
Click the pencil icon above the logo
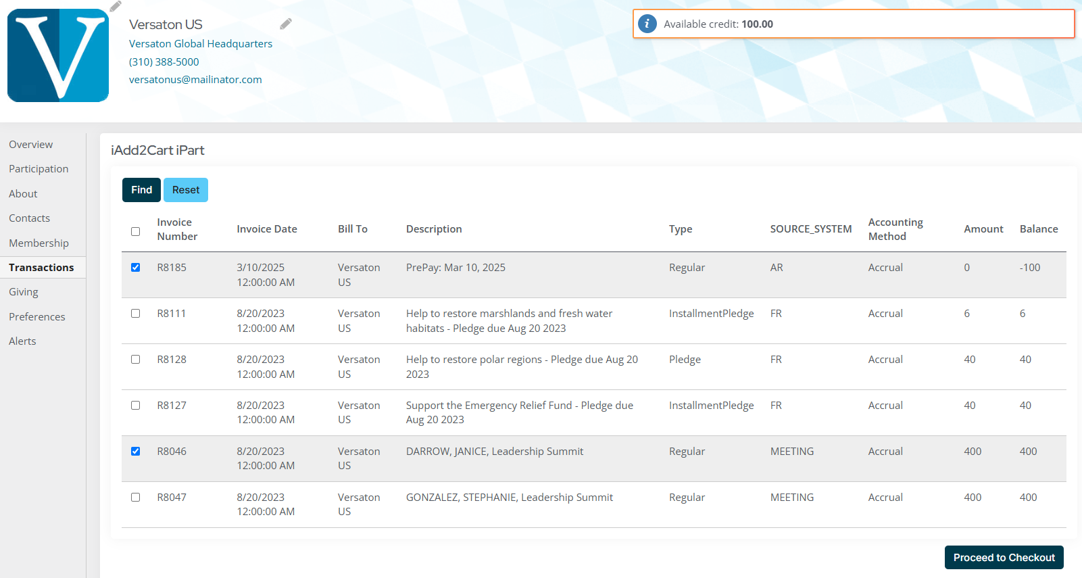(x=116, y=6)
